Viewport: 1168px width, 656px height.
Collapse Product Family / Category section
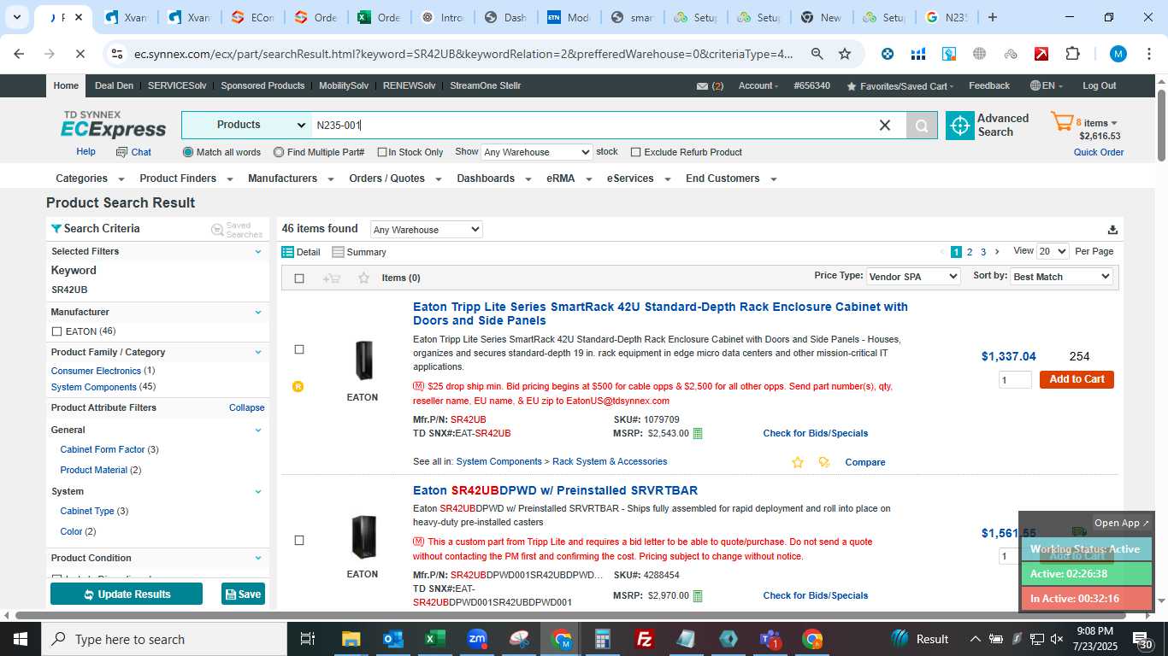tap(258, 352)
